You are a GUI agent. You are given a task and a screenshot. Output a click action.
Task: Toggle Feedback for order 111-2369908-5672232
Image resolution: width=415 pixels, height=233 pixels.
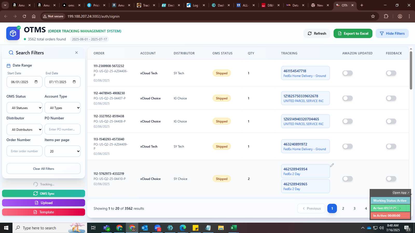coord(391,73)
